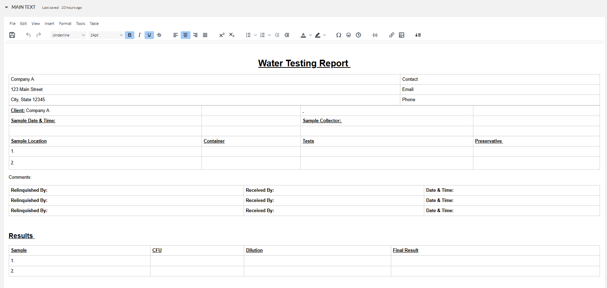
Task: Redo the last action
Action: coord(39,35)
